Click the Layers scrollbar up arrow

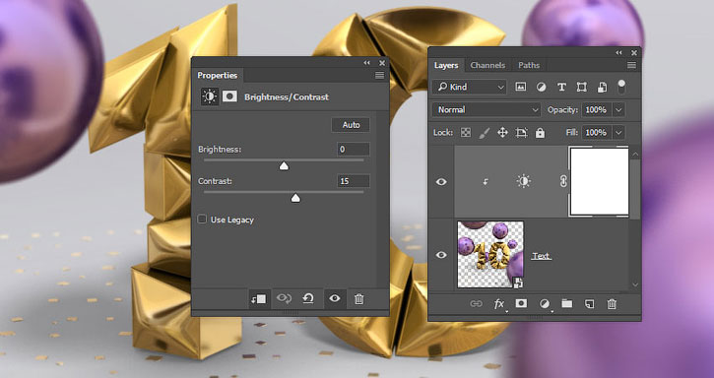[635, 154]
